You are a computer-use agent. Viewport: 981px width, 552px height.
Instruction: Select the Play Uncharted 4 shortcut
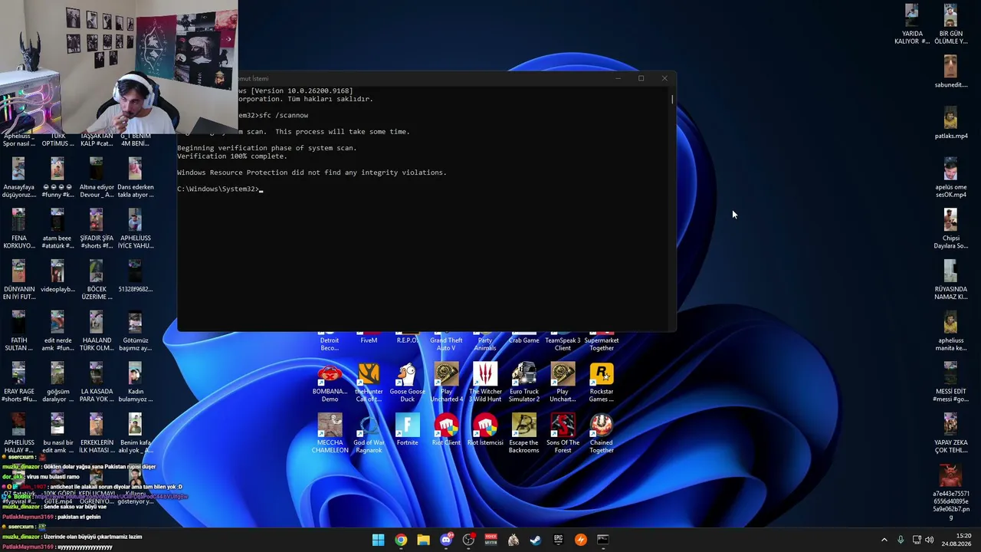[x=446, y=383]
